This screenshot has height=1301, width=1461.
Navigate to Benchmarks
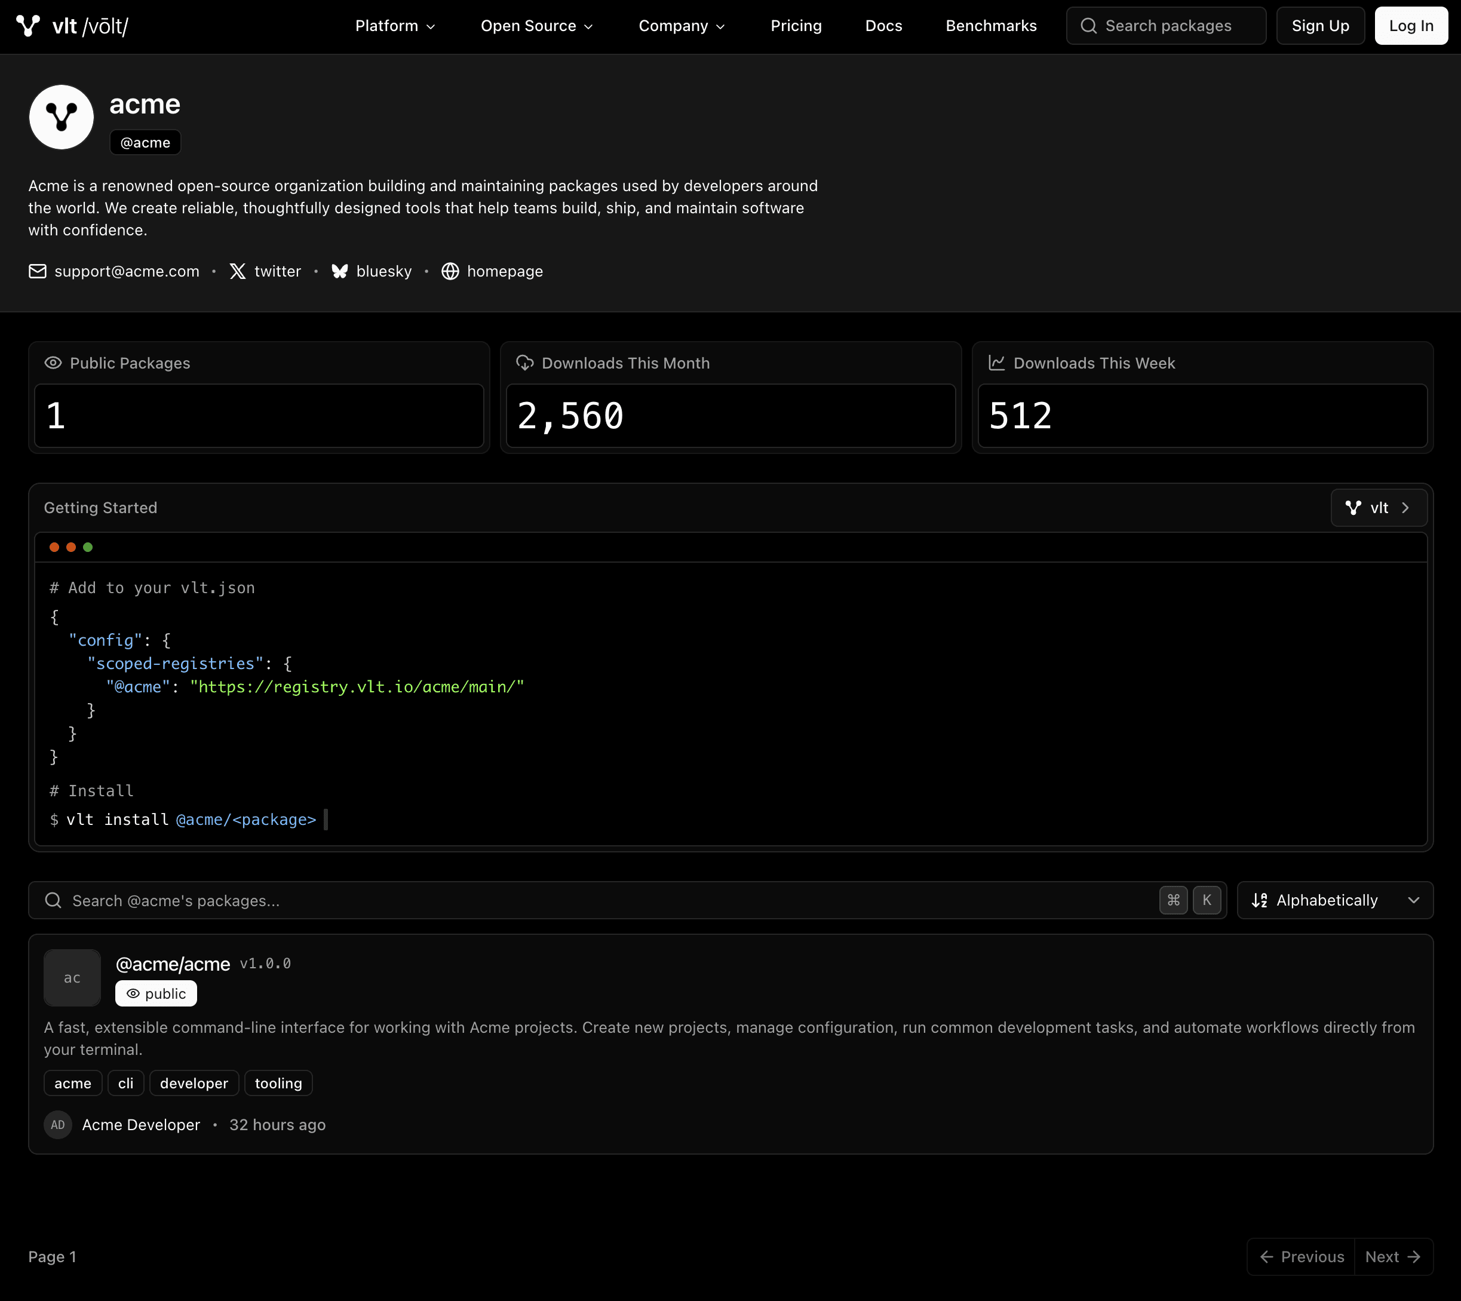click(x=991, y=26)
